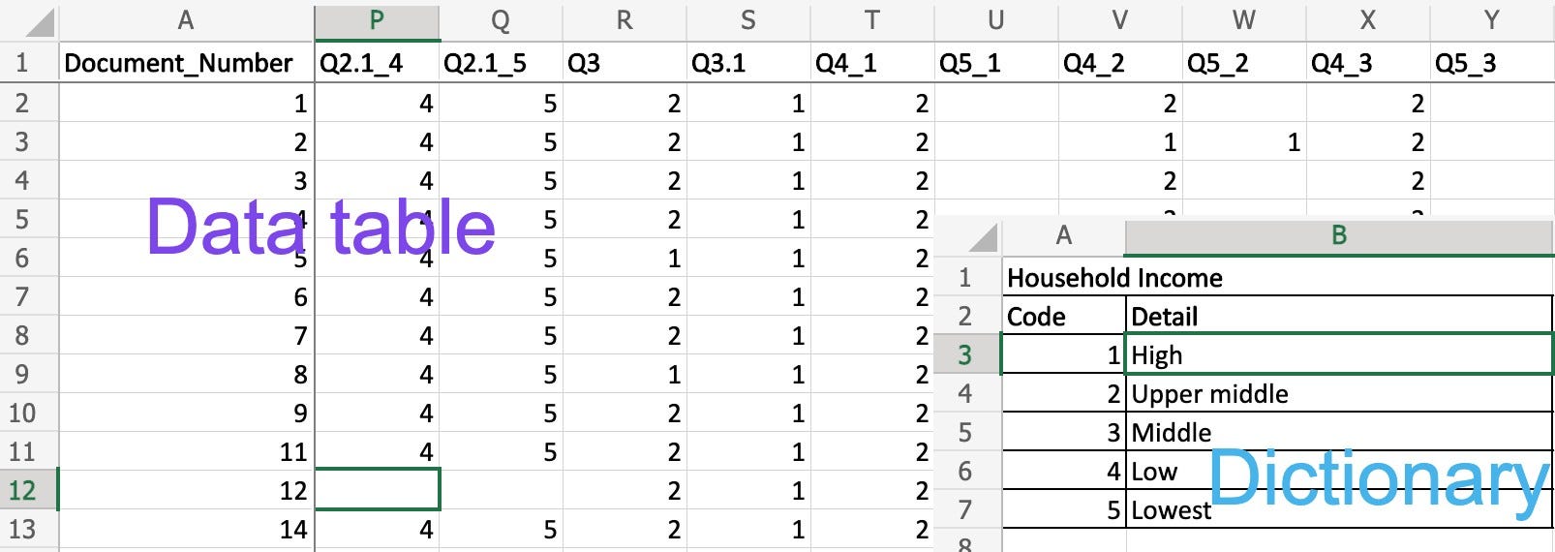The width and height of the screenshot is (1555, 552).
Task: Click the Q2.1_4 header cell
Action: (377, 63)
